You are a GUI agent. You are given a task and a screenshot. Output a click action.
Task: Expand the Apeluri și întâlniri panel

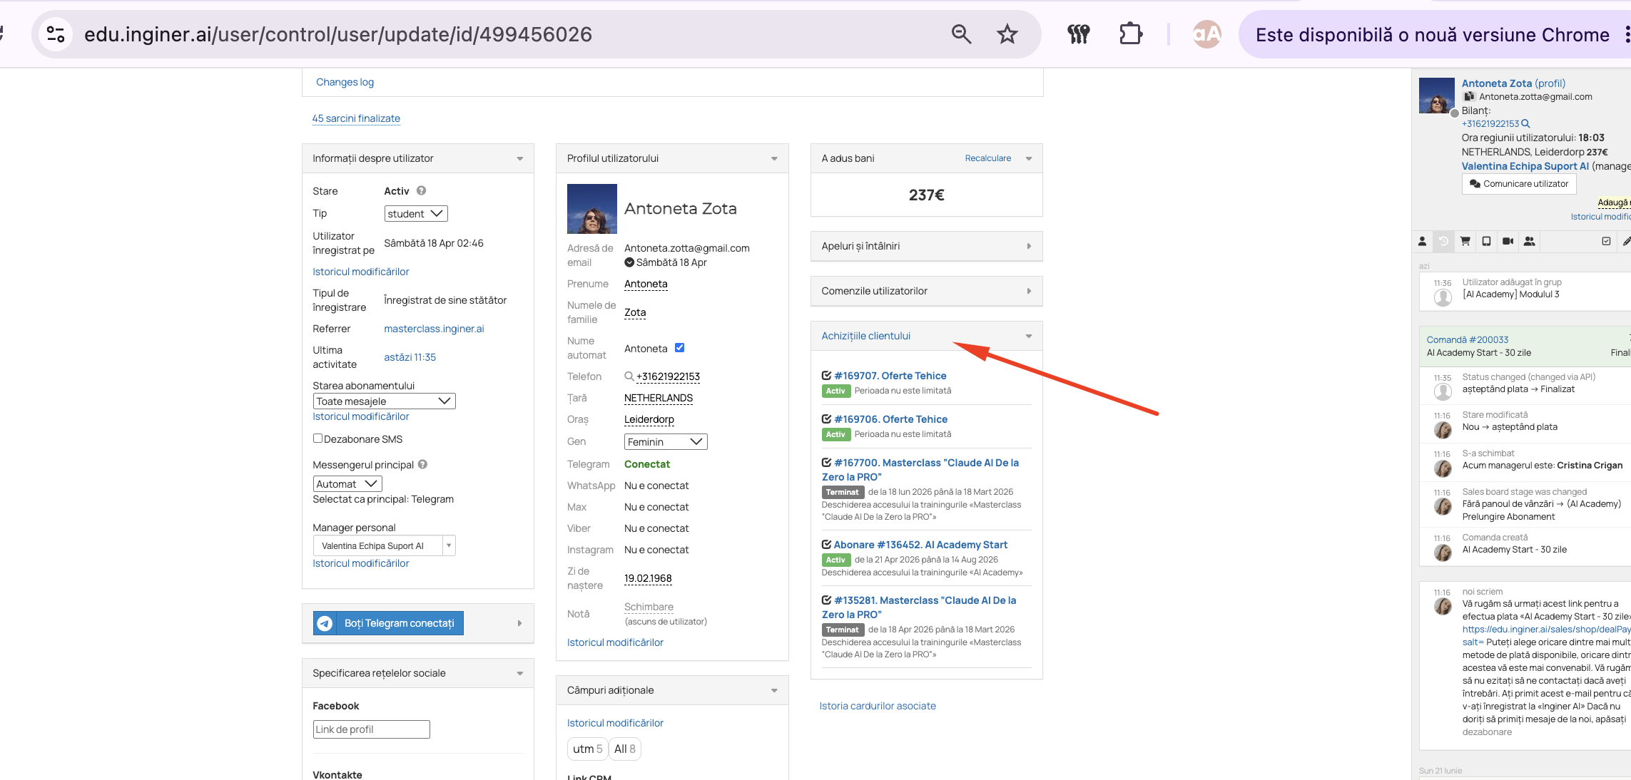(926, 246)
